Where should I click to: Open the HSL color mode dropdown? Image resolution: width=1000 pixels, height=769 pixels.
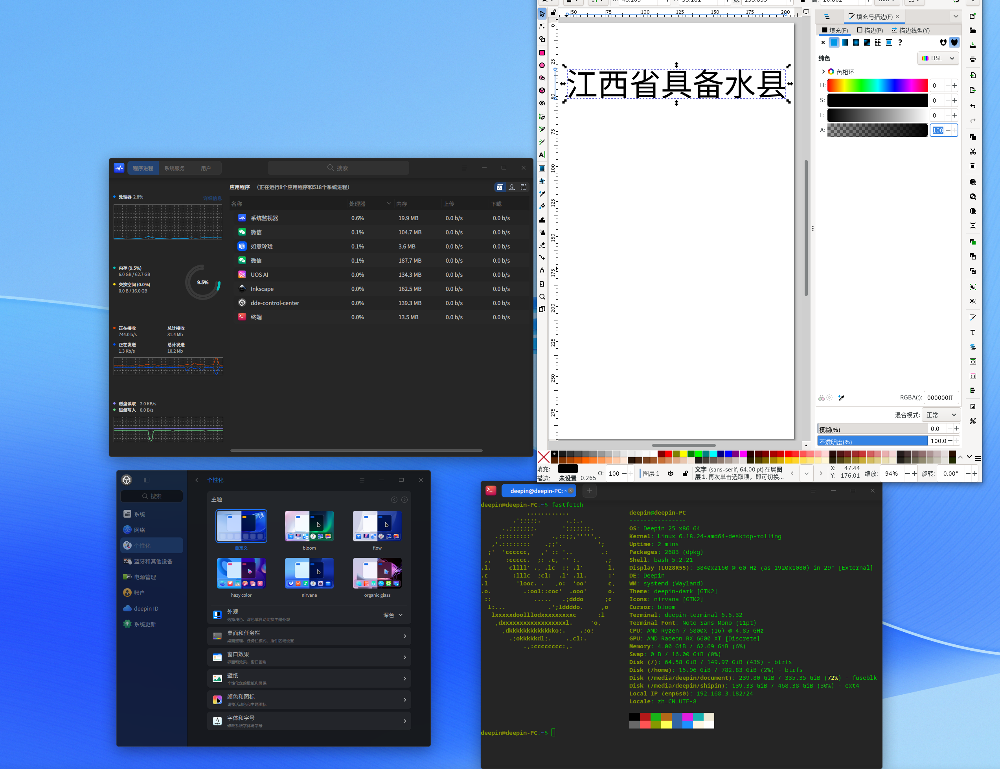pyautogui.click(x=938, y=58)
